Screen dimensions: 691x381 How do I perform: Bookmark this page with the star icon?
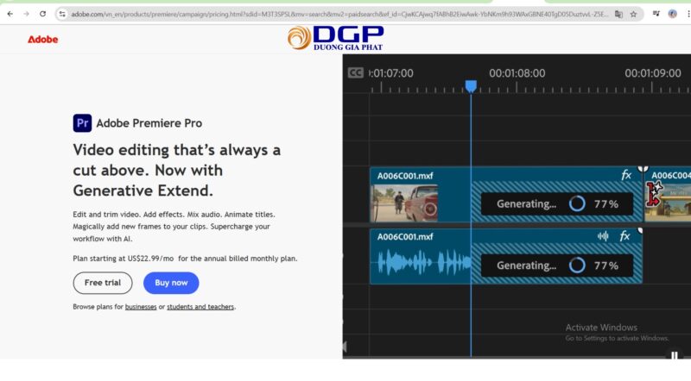tap(634, 14)
